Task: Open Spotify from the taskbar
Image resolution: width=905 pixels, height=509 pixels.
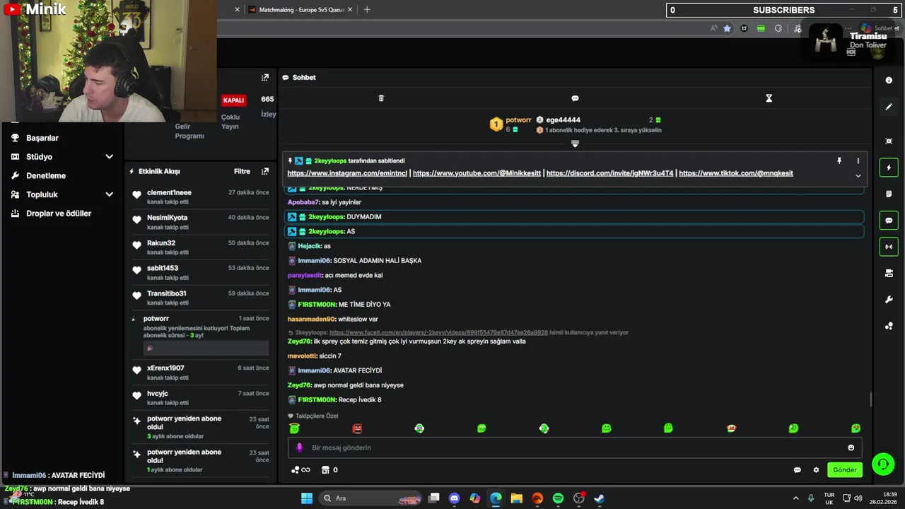Action: [x=558, y=498]
